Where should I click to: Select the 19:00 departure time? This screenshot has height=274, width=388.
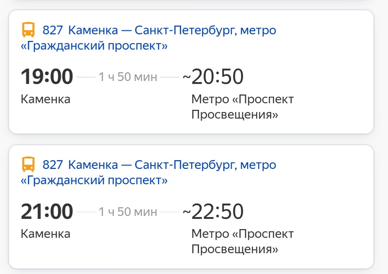pyautogui.click(x=47, y=77)
